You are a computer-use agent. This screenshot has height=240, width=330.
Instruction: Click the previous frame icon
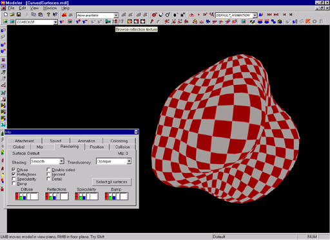click(284, 15)
